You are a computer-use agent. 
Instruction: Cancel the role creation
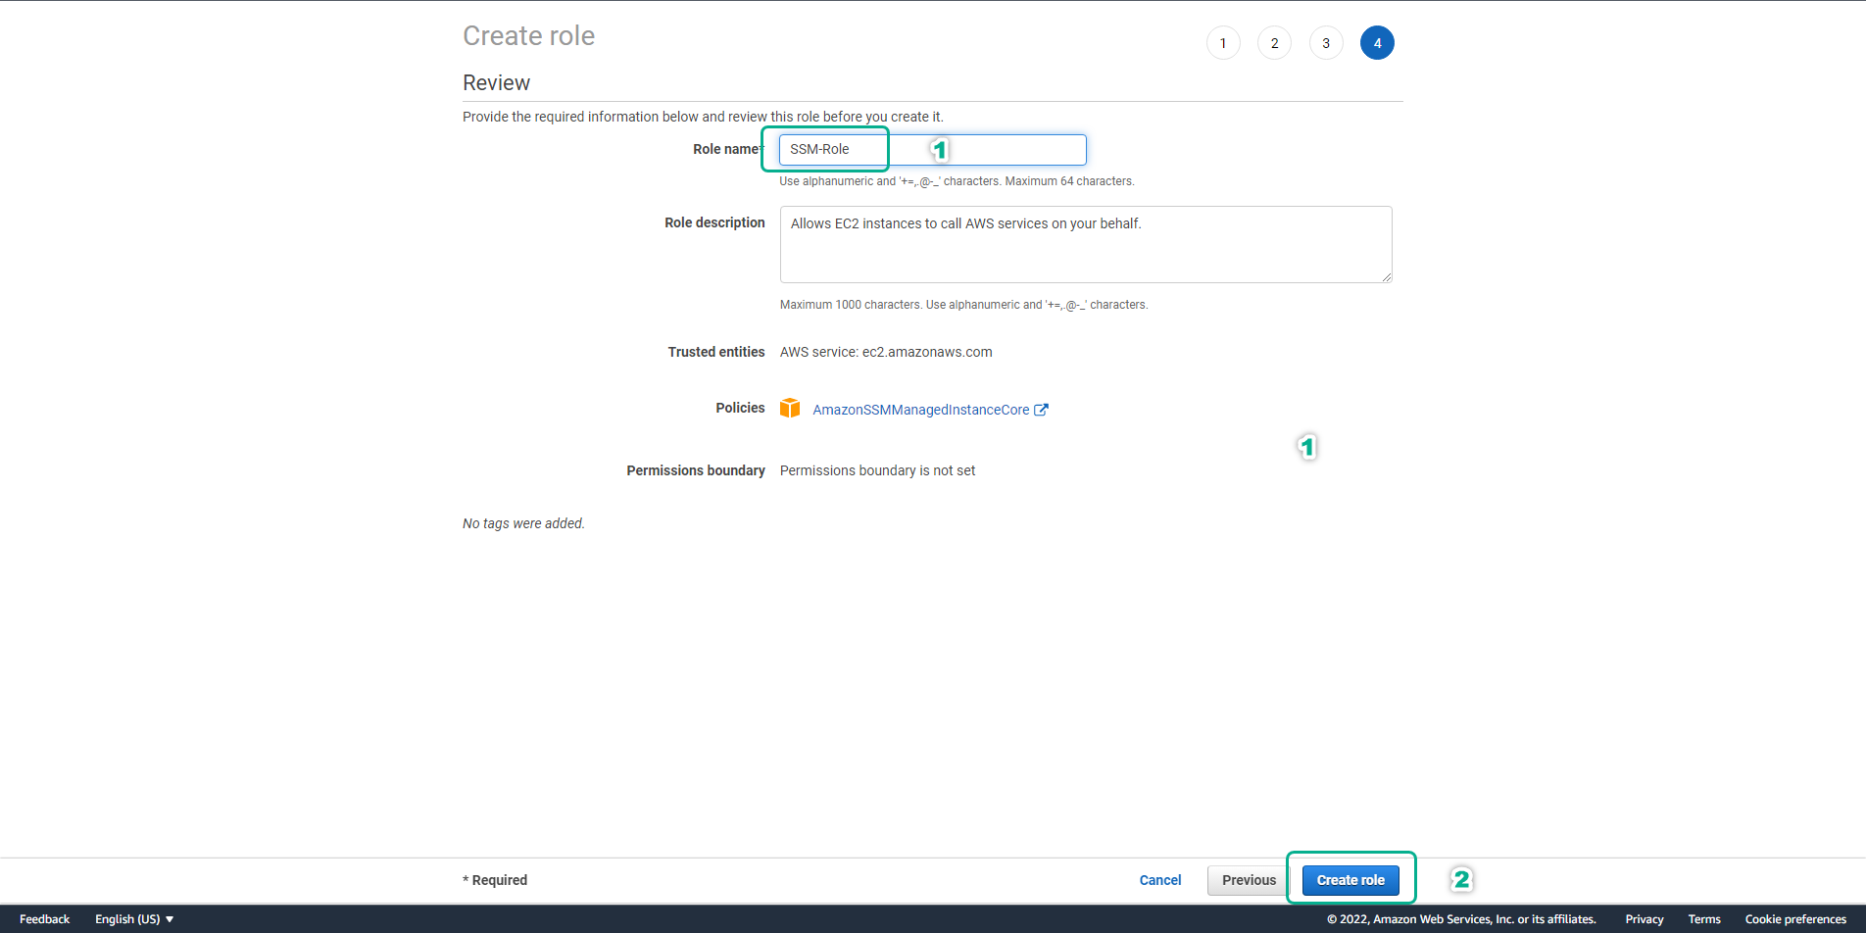pos(1160,880)
